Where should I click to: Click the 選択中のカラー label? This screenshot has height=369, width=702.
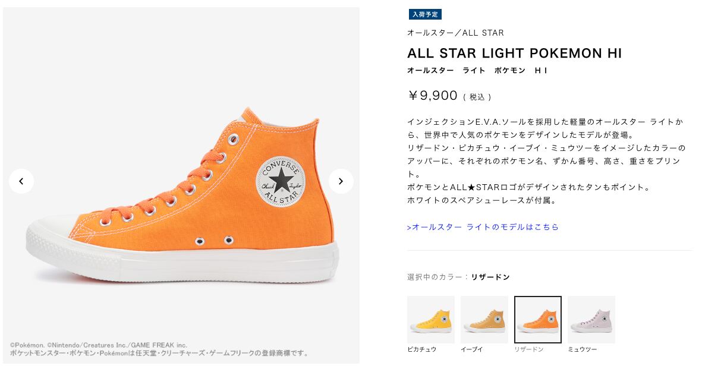click(435, 277)
